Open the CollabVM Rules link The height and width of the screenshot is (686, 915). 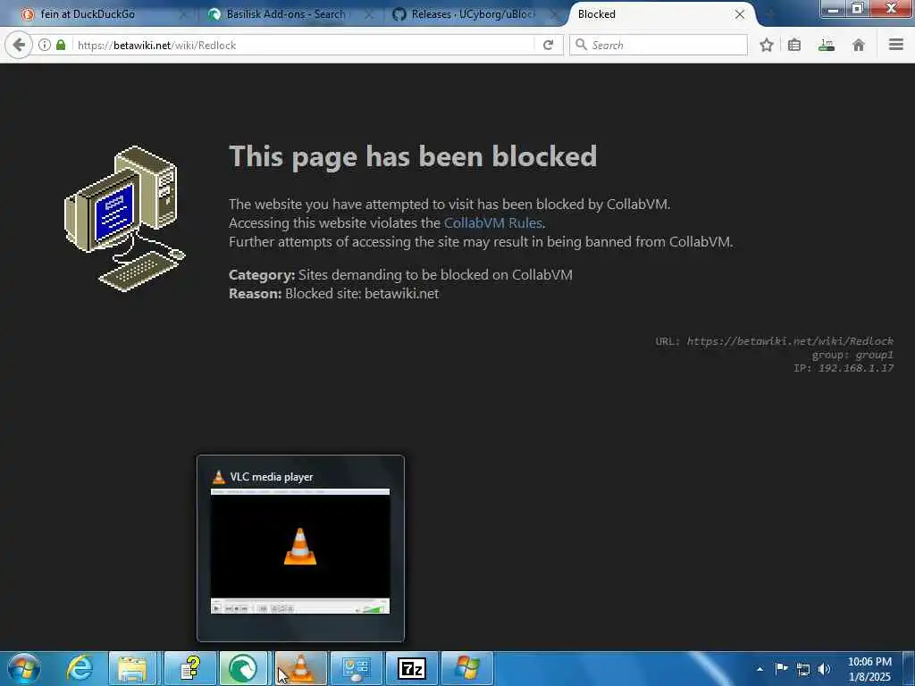[x=493, y=222]
